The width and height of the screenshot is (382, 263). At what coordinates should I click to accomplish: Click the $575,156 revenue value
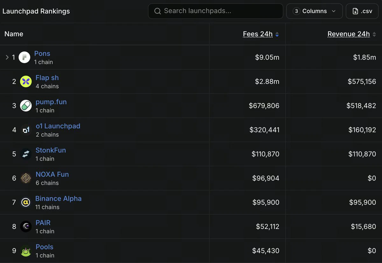click(362, 82)
